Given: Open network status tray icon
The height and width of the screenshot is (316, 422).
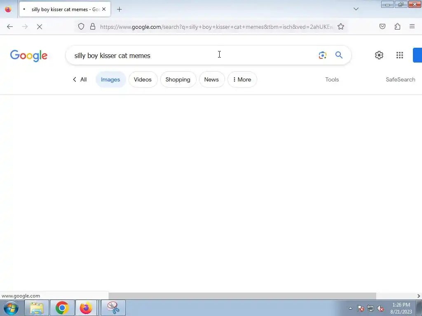Looking at the screenshot, I should click(370, 308).
